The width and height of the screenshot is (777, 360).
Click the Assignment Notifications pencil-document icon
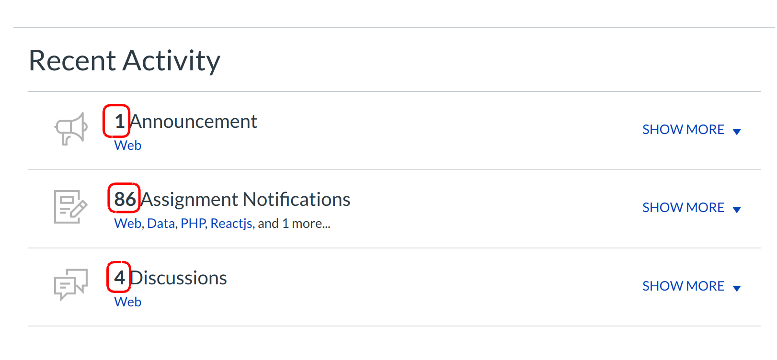click(x=70, y=207)
